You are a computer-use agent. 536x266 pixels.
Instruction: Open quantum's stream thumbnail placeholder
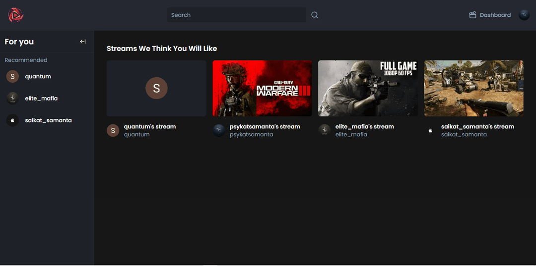(x=156, y=88)
